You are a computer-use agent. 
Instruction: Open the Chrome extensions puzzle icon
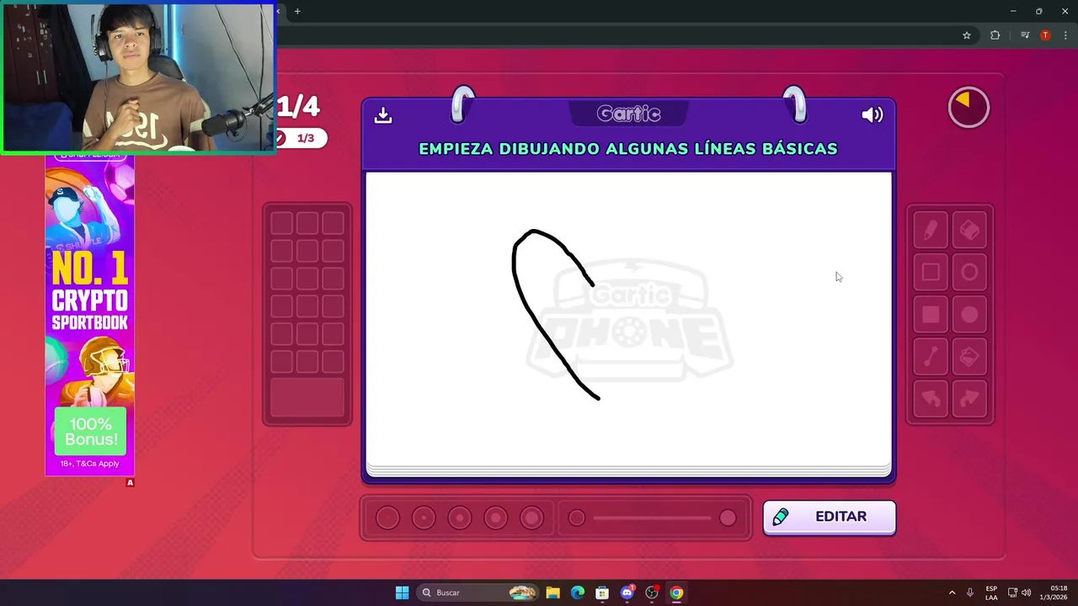(x=995, y=35)
